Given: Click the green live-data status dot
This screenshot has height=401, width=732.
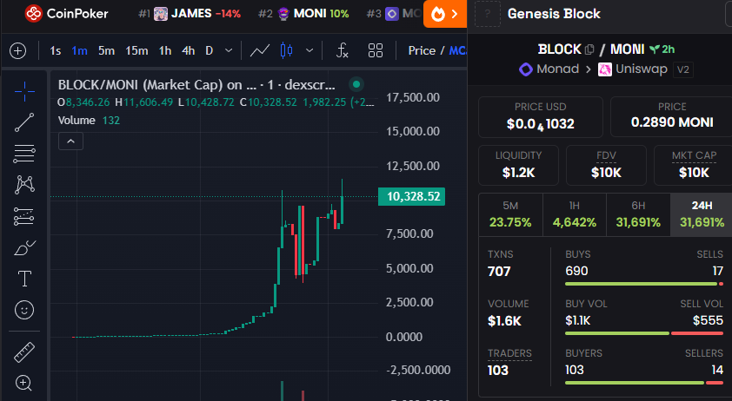Looking at the screenshot, I should click(x=356, y=84).
